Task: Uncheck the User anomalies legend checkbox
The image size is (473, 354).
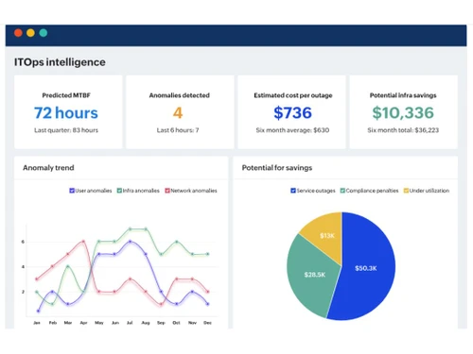Action: (72, 191)
